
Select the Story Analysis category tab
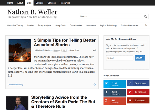click(x=44, y=26)
